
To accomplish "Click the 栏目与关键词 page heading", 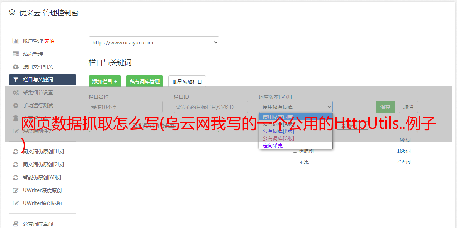I will (x=110, y=62).
